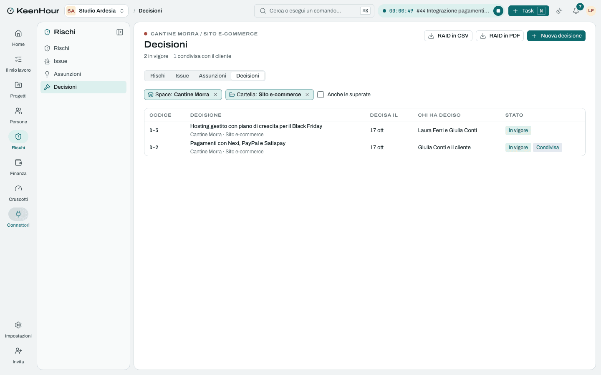Open Studio Ardesia workspace switcher

tap(96, 11)
